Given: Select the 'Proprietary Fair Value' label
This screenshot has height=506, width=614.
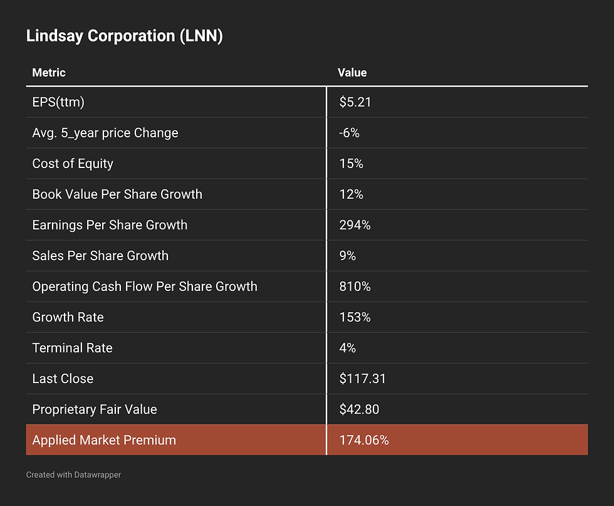Looking at the screenshot, I should 95,409.
